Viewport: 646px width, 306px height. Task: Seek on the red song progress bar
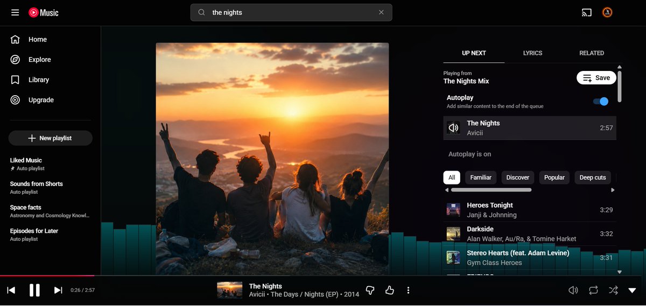click(47, 276)
